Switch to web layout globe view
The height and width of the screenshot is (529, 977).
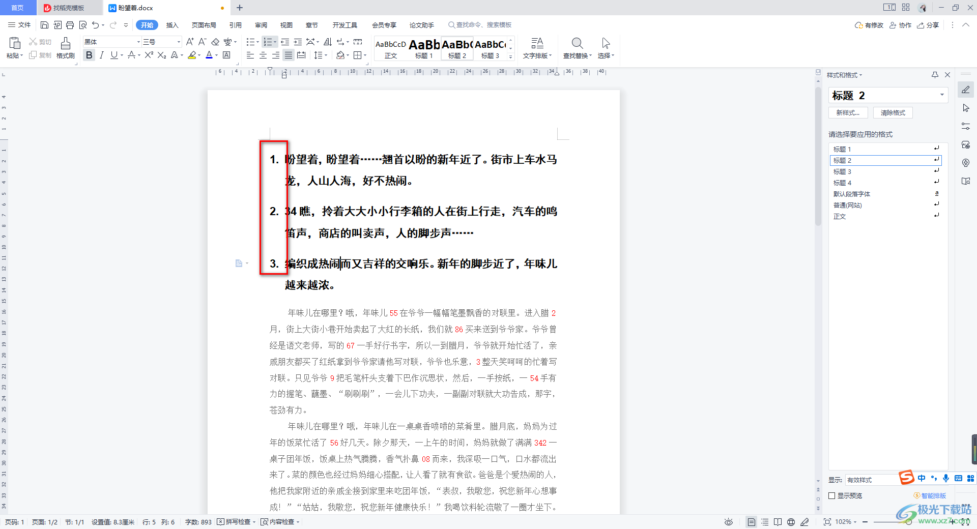click(791, 522)
